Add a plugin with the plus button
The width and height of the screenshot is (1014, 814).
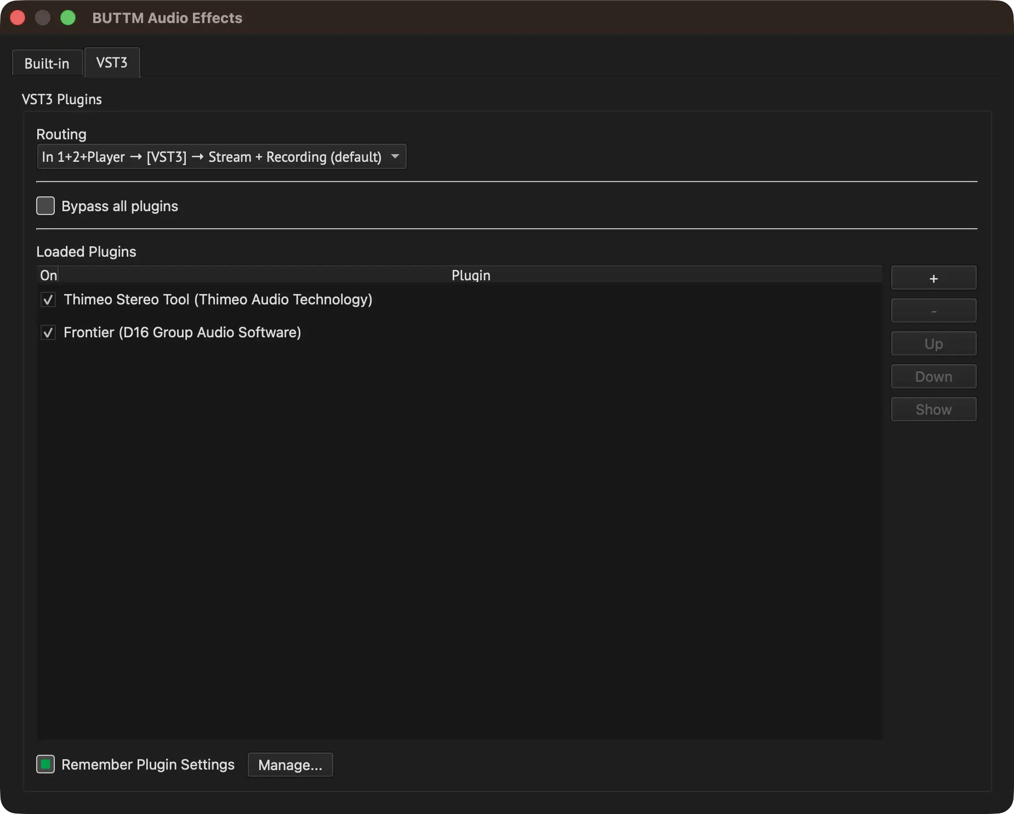[933, 278]
